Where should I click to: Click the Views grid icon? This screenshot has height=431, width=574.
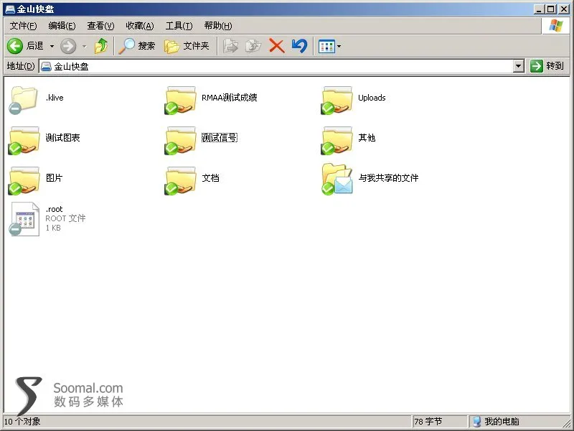tap(326, 47)
